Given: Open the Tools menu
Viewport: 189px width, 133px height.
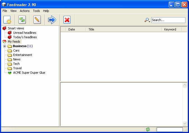Looking at the screenshot, I should point(36,11).
